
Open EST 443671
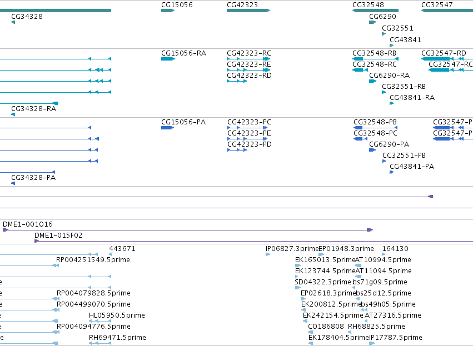pyautogui.click(x=122, y=249)
